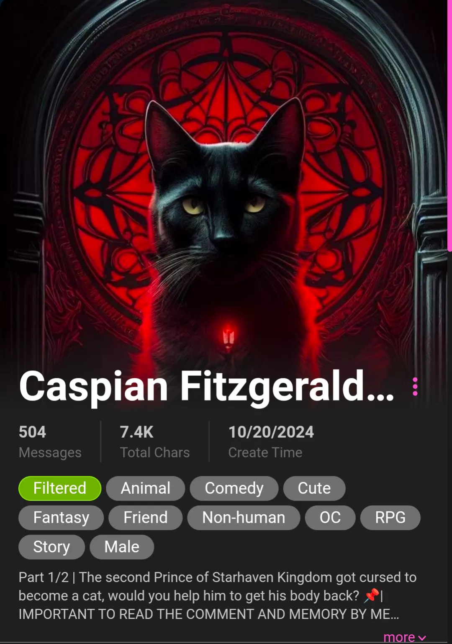Tap the 10/20/2024 Create Time

pyautogui.click(x=271, y=442)
